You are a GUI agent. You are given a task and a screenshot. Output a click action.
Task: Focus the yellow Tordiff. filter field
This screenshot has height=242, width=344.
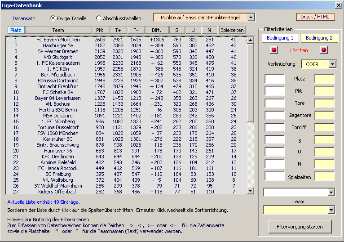(x=324, y=127)
